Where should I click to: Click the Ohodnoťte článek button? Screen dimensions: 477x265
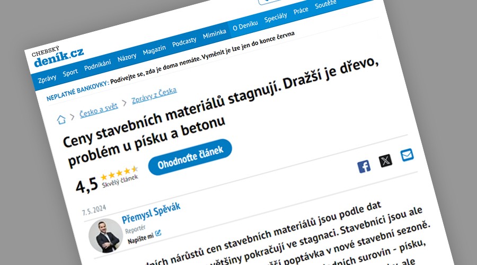[x=190, y=157]
